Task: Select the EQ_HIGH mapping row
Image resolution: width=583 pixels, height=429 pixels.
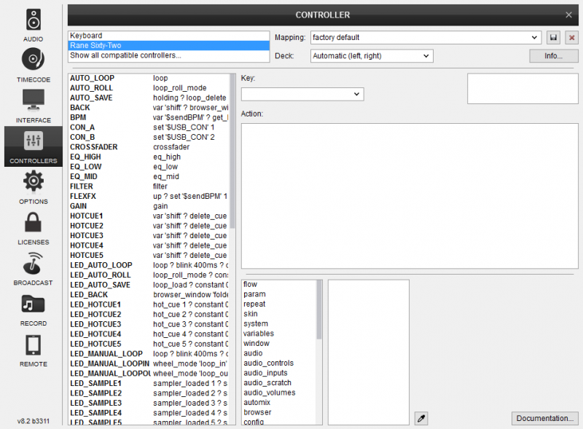Action: point(149,157)
